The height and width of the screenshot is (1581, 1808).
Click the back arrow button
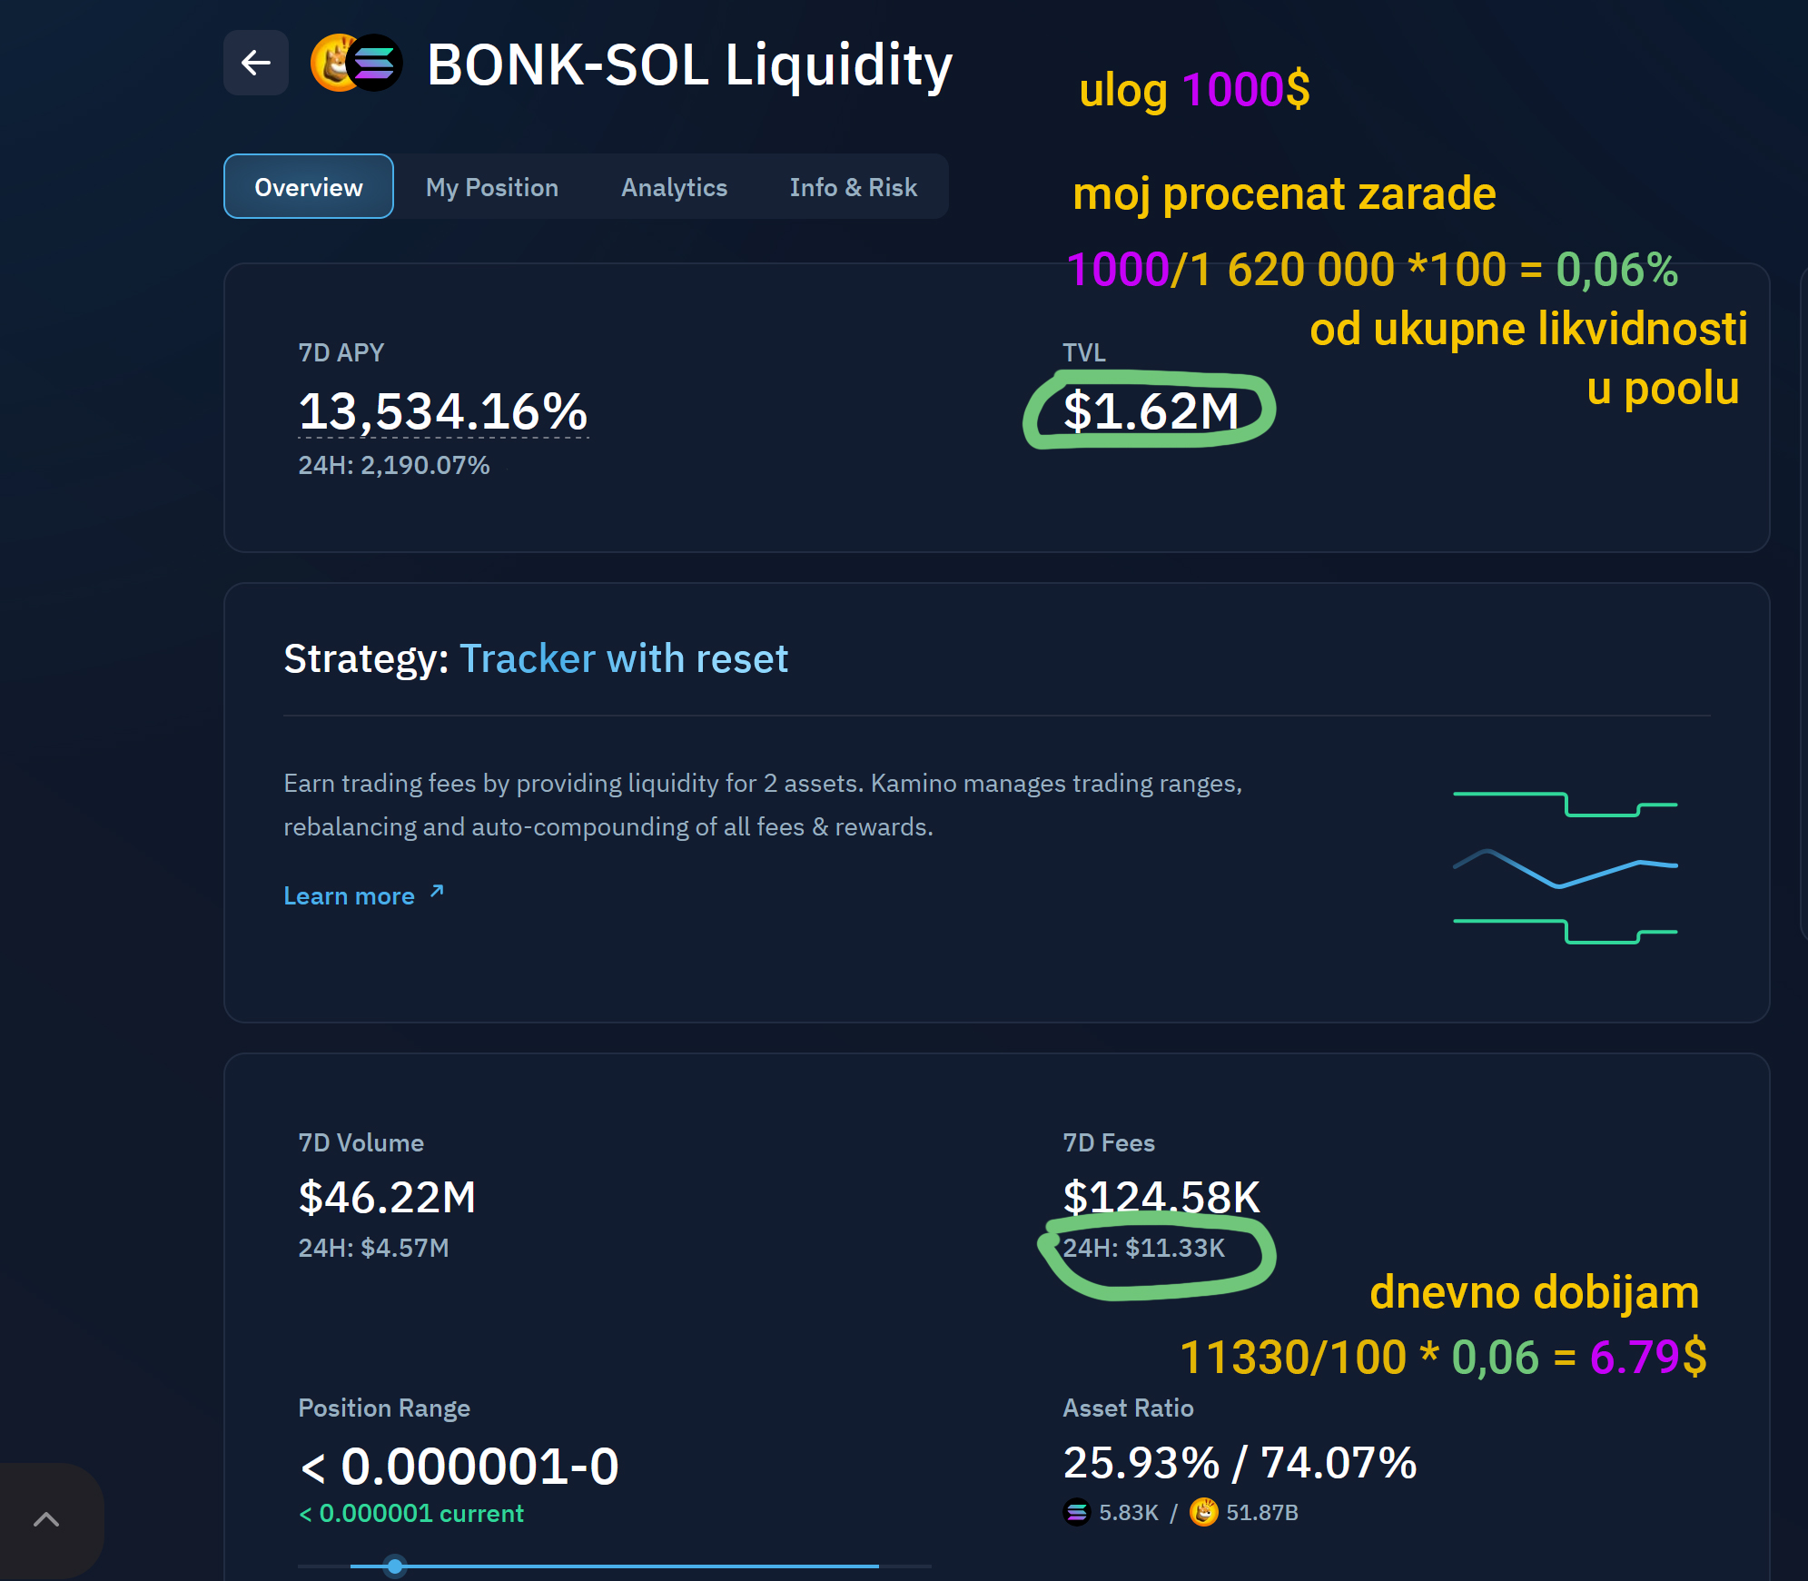pos(256,63)
